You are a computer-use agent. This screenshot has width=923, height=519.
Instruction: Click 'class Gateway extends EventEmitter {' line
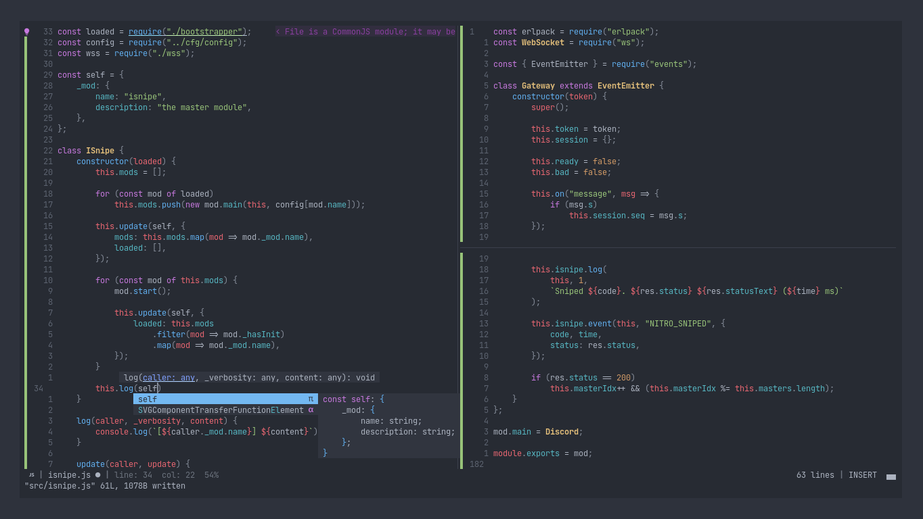pyautogui.click(x=579, y=85)
